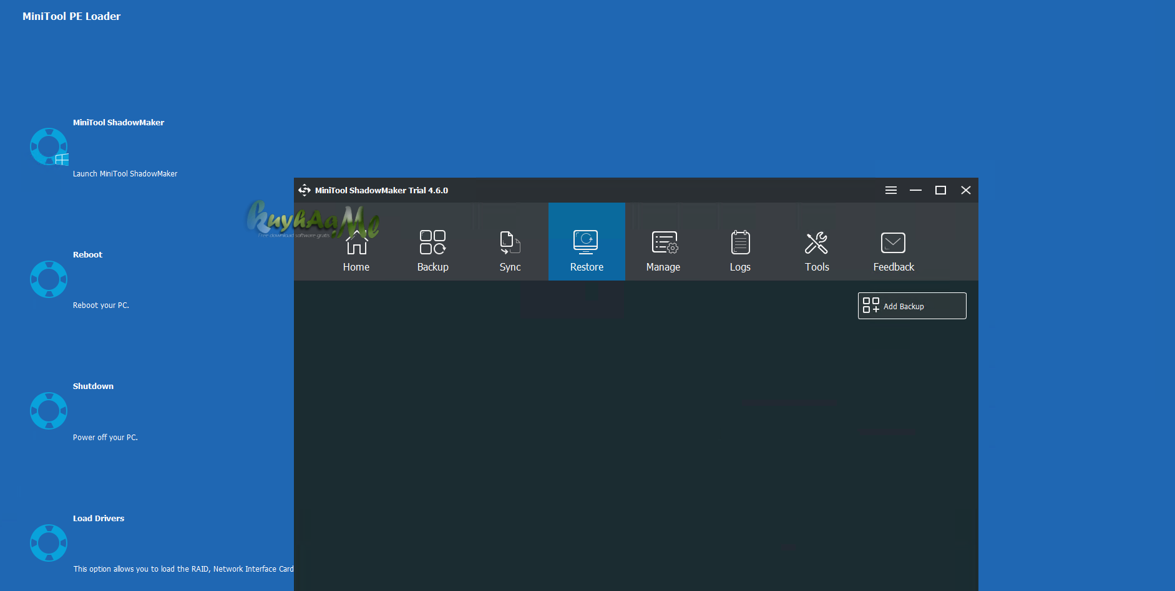Click the 'Power off your PC.' text
This screenshot has width=1175, height=591.
[x=105, y=438]
